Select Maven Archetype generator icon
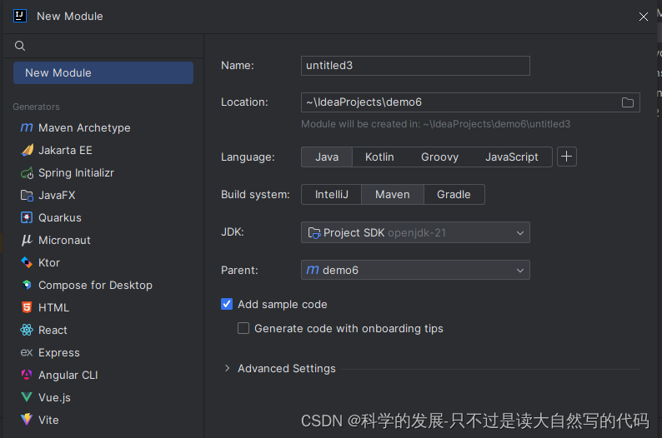662x438 pixels. [x=27, y=127]
